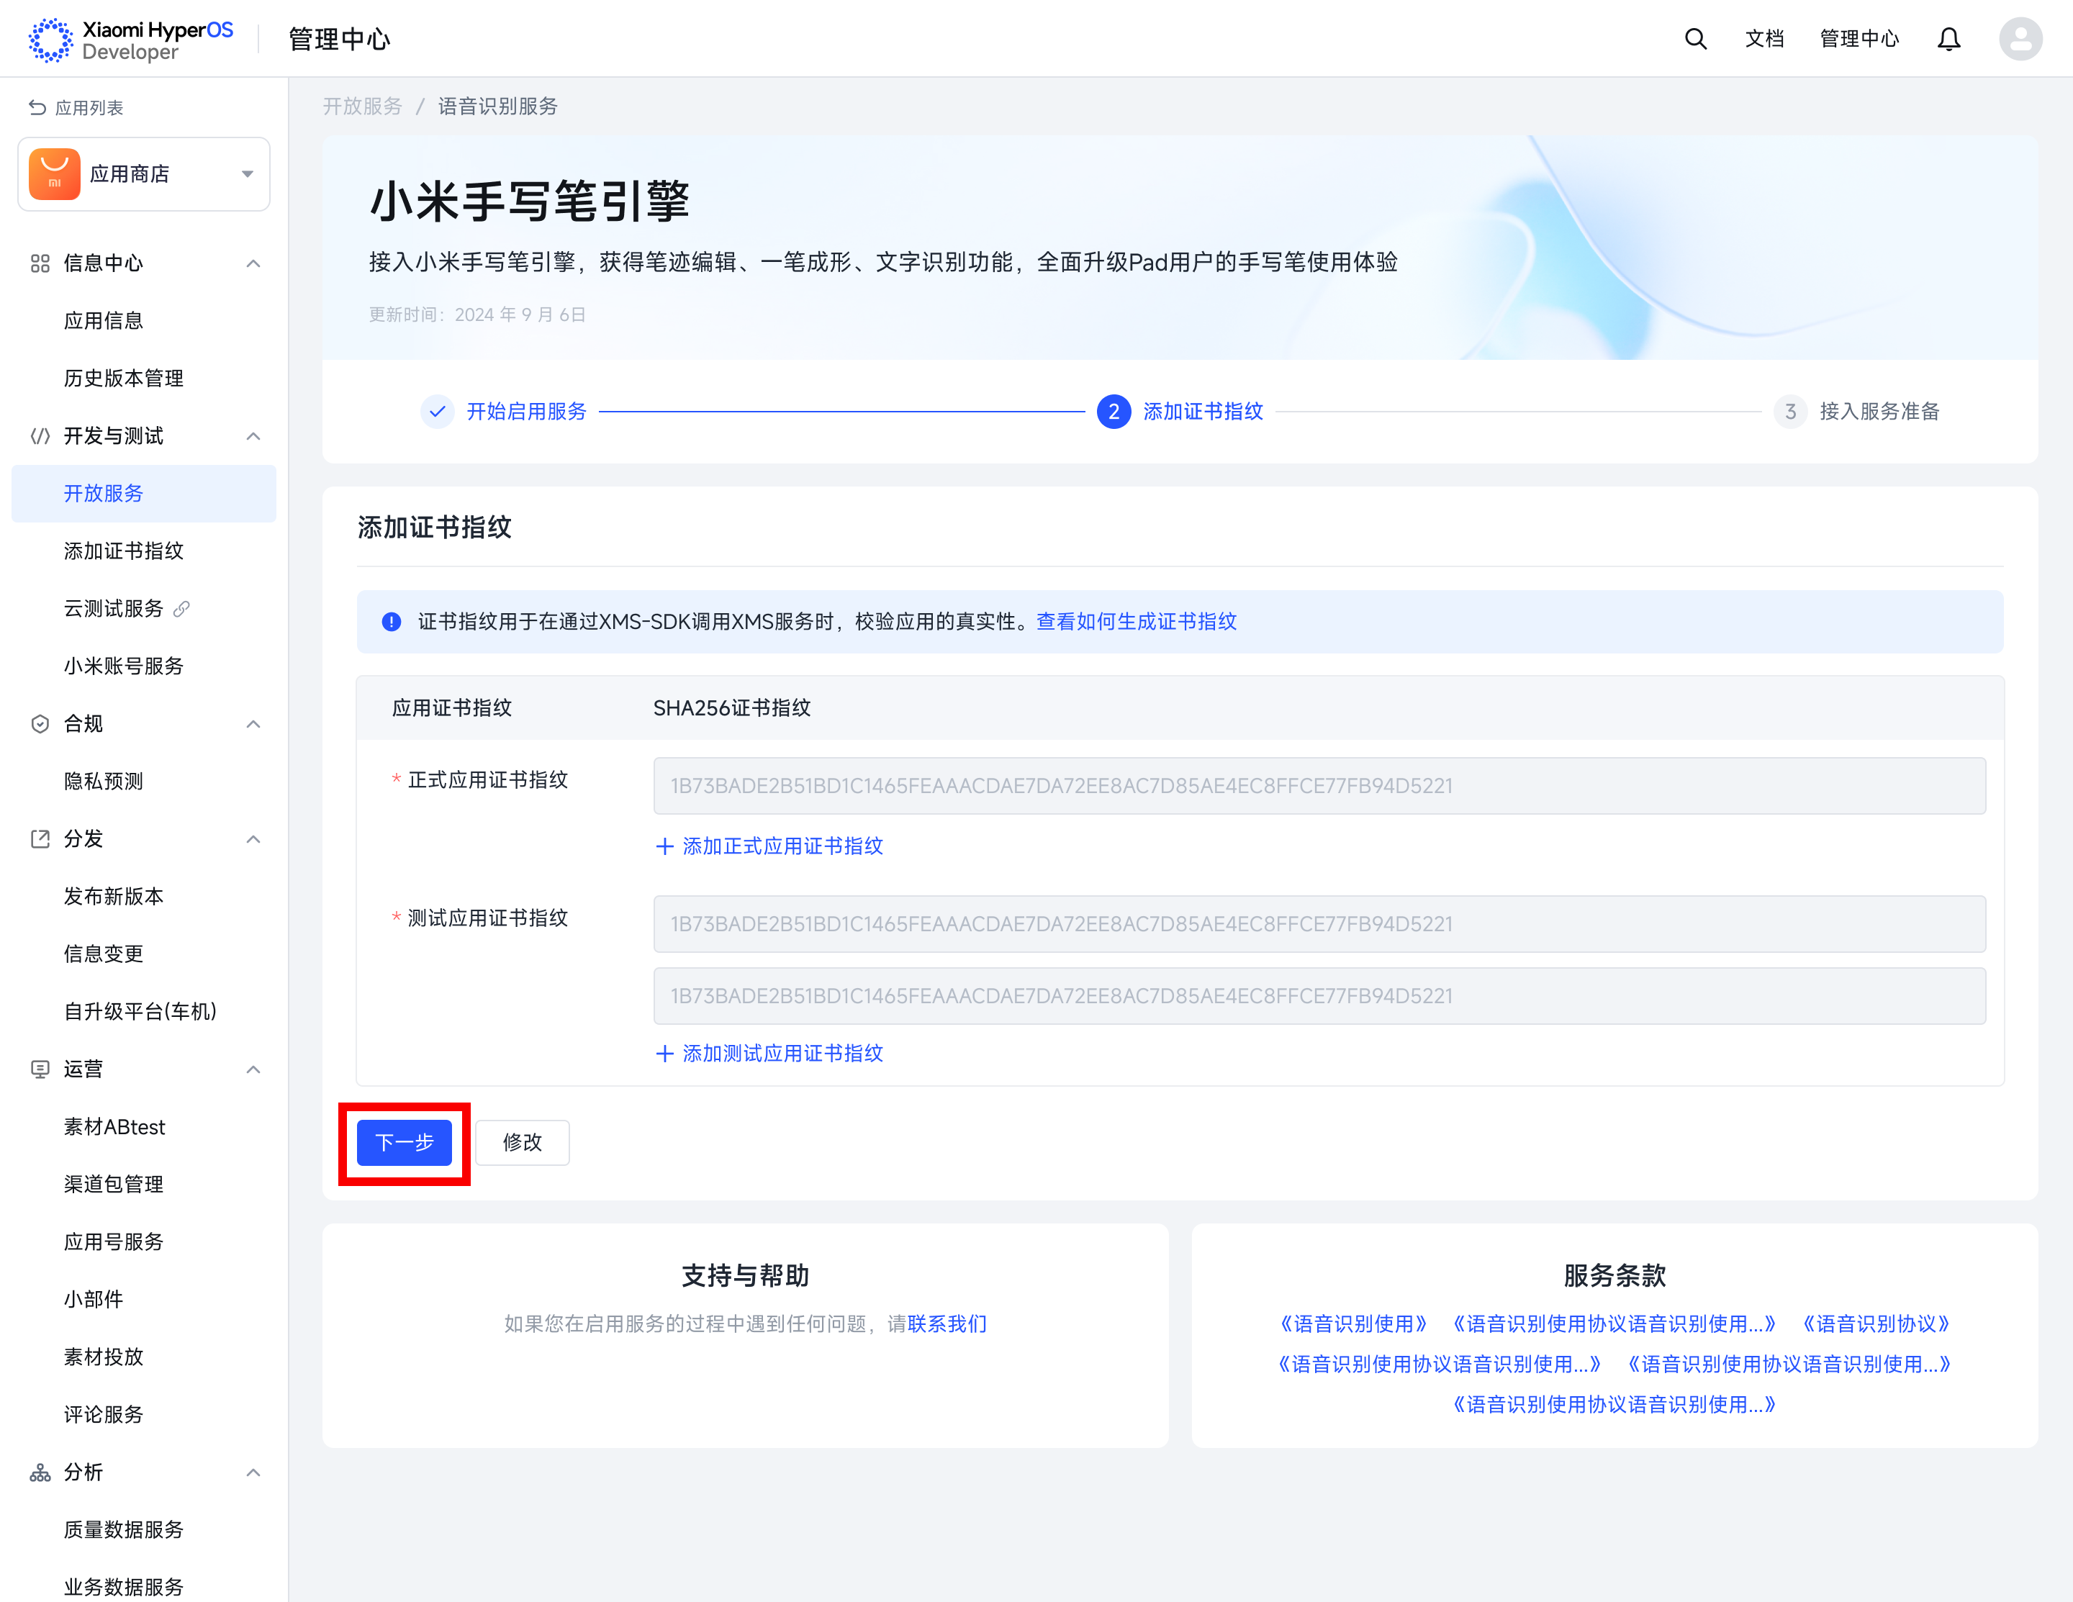The height and width of the screenshot is (1602, 2073).
Task: Click the step 2 circle indicator
Action: click(x=1114, y=411)
